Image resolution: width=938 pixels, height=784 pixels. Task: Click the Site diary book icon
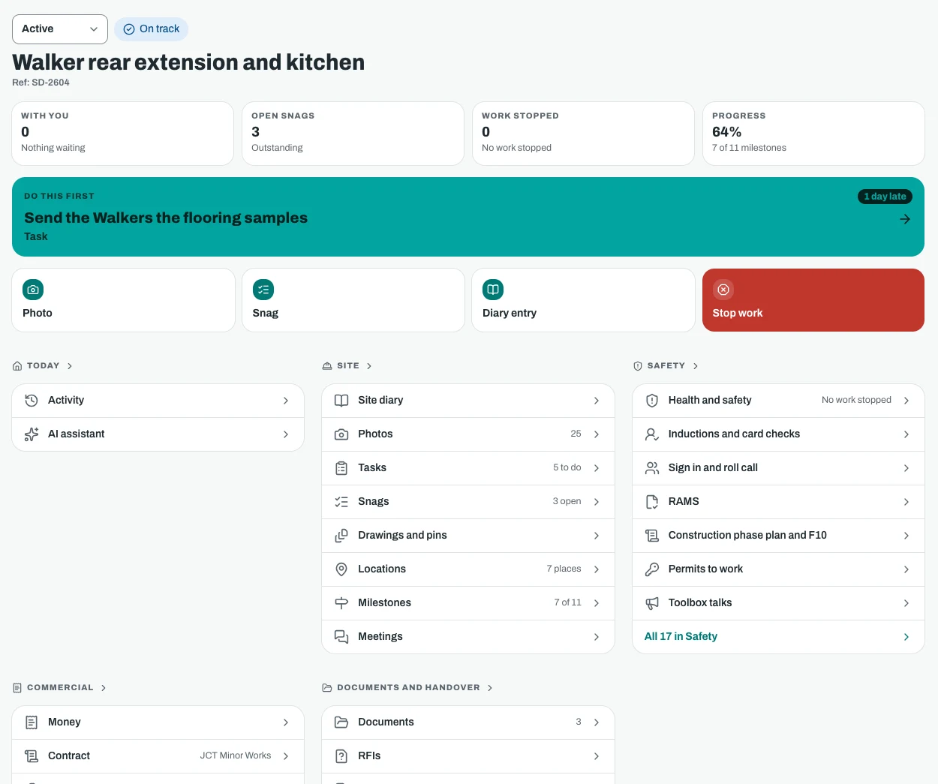341,401
